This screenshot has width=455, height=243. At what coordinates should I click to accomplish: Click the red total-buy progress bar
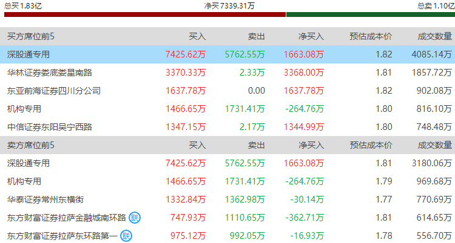point(145,15)
